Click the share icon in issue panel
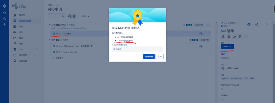 257,24
